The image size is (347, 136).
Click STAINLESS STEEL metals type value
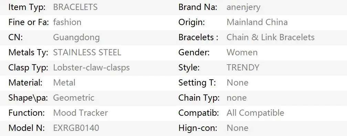click(x=87, y=52)
